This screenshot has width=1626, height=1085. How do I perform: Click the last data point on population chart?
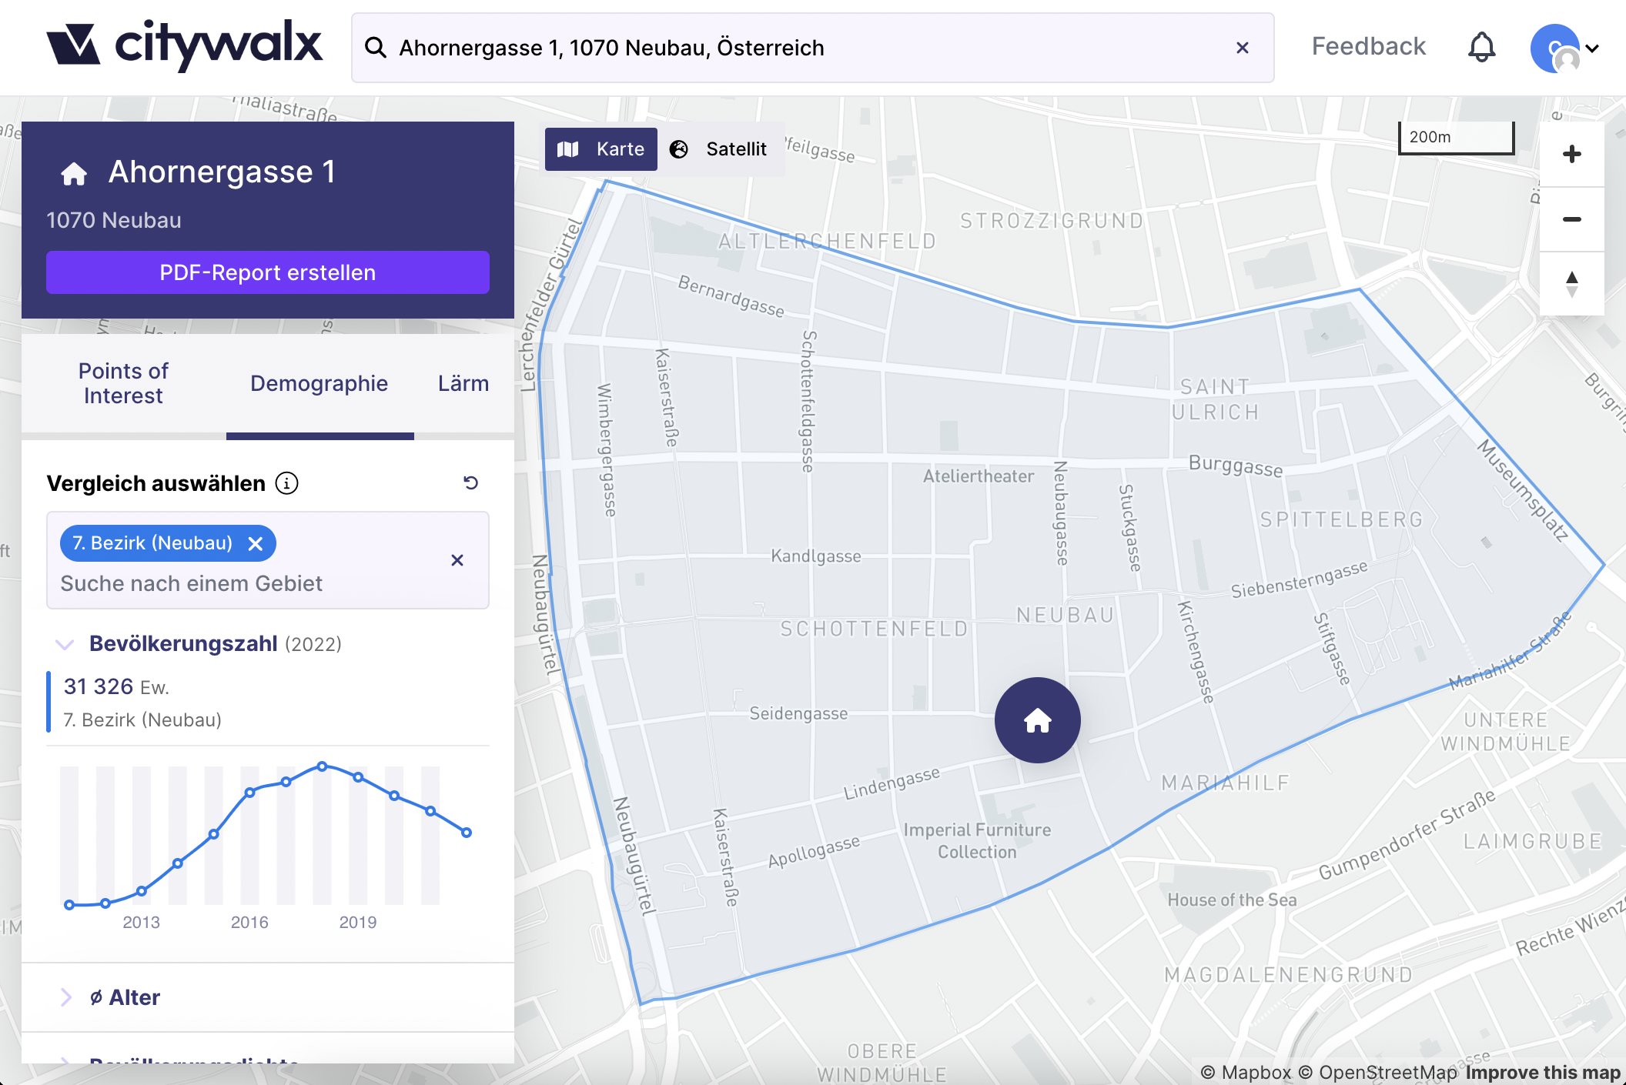467,833
